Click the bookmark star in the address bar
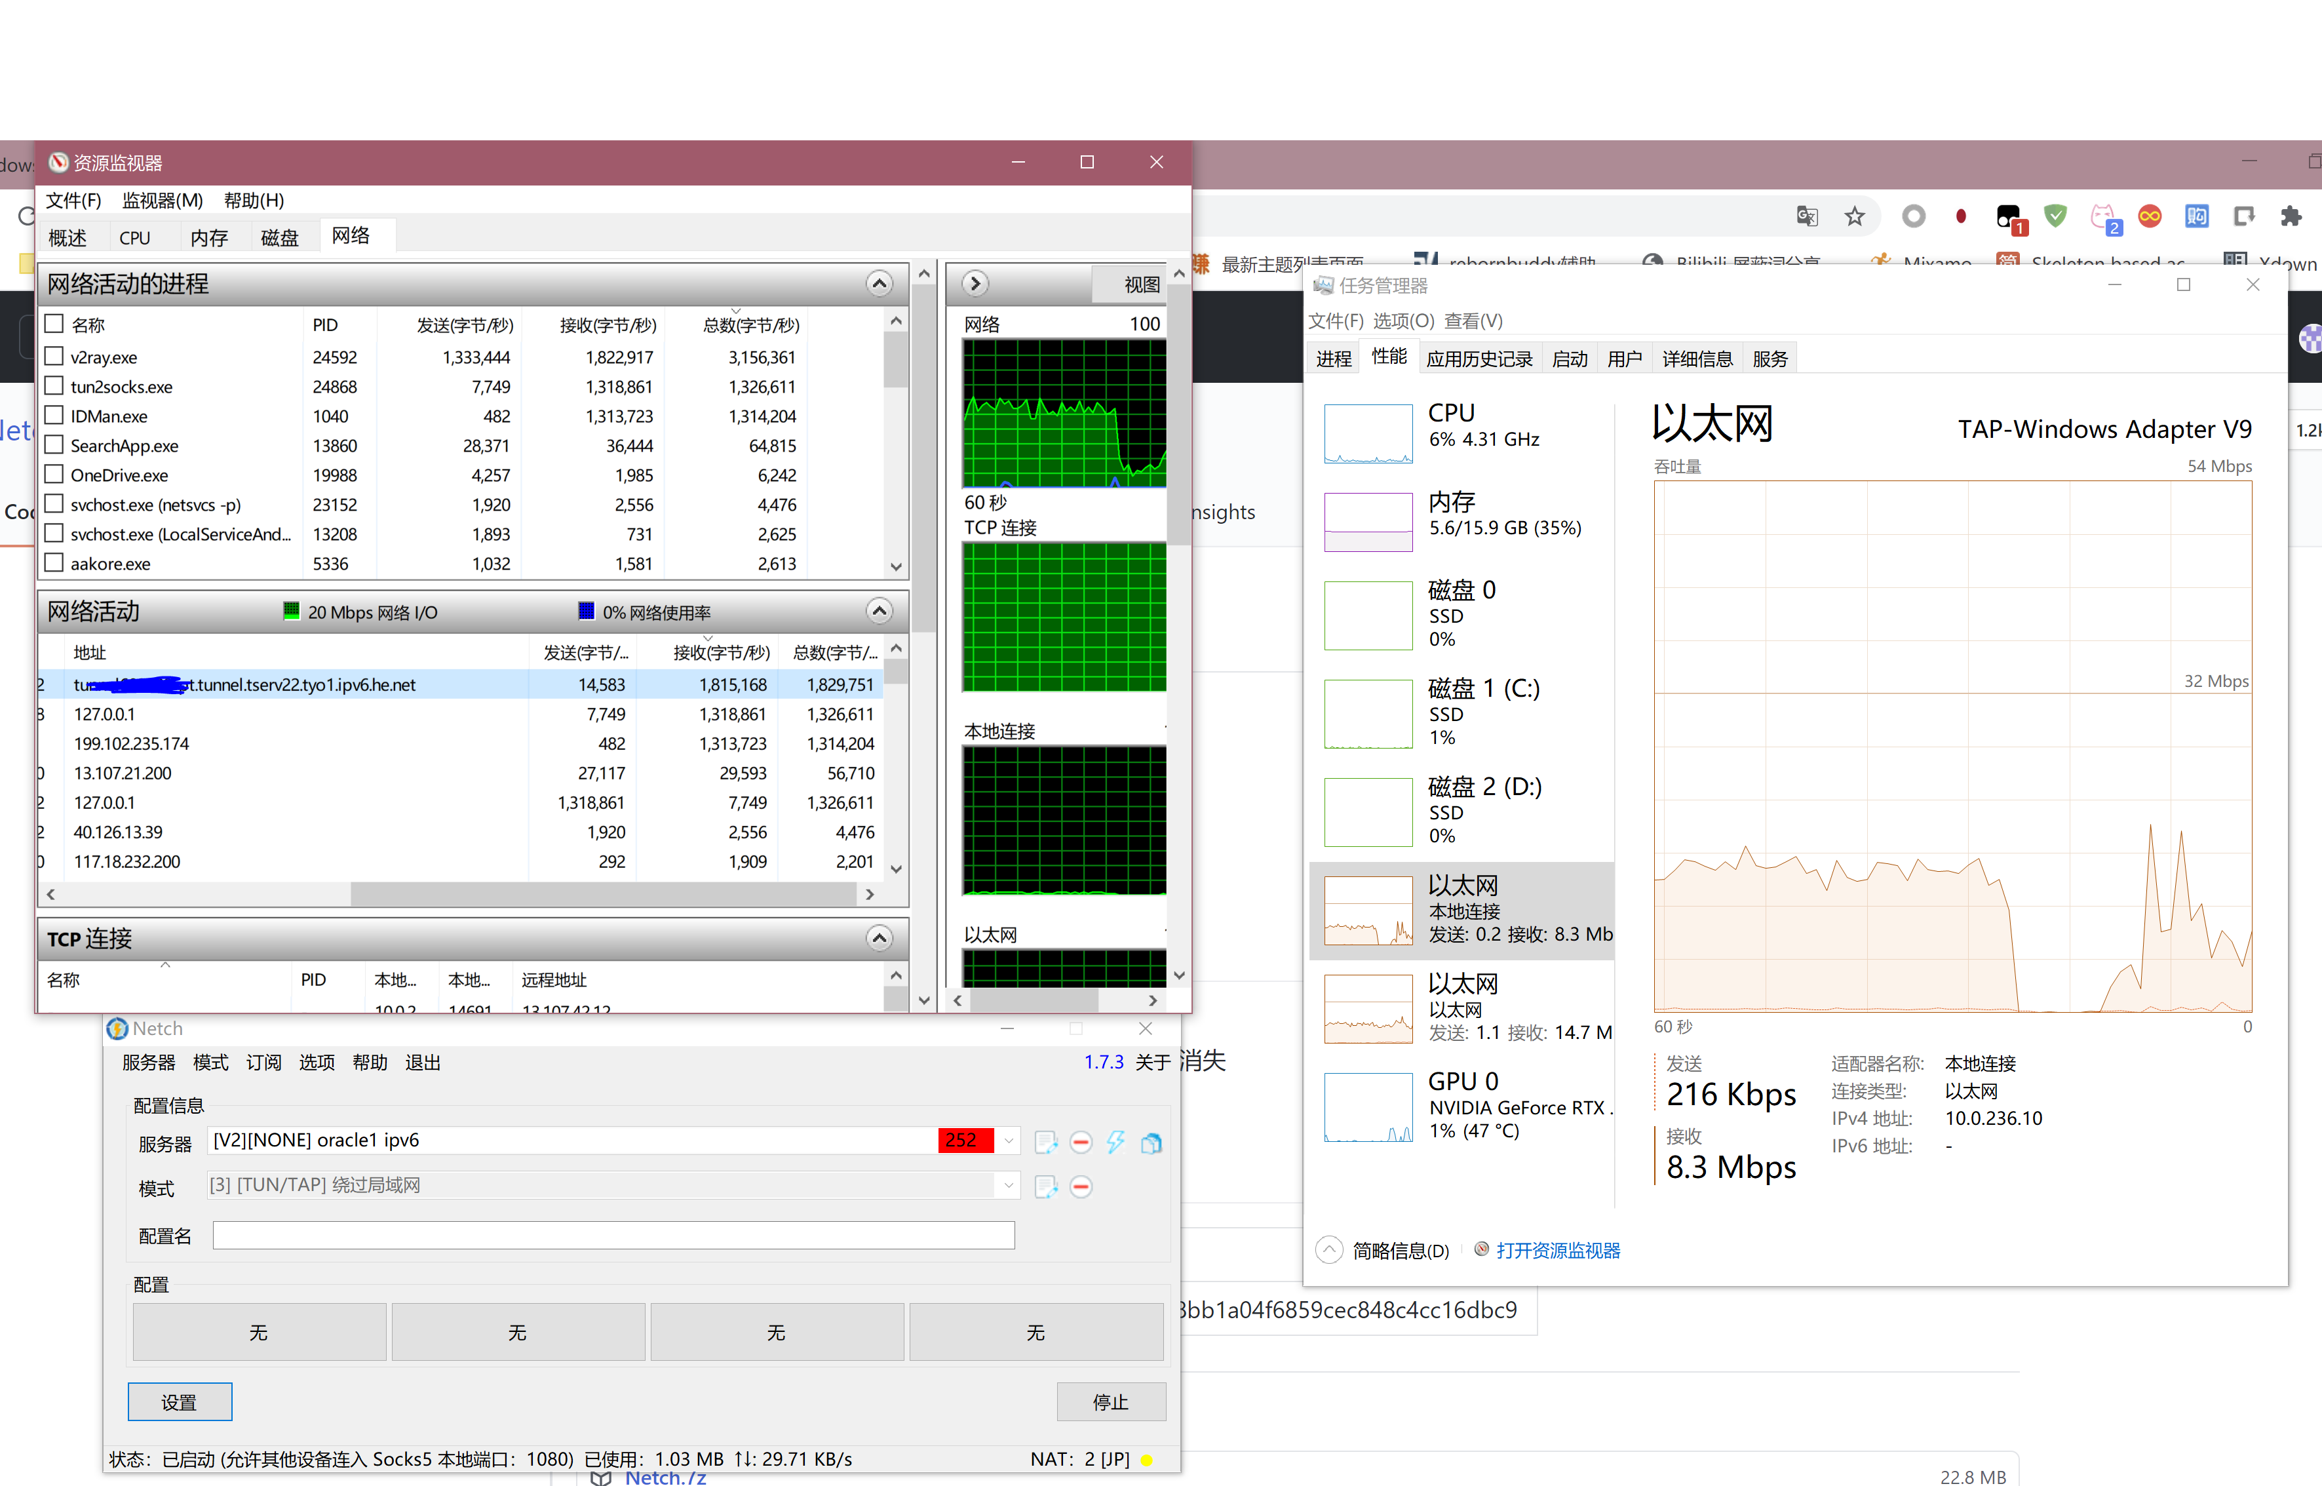The width and height of the screenshot is (2322, 1486). point(1855,216)
